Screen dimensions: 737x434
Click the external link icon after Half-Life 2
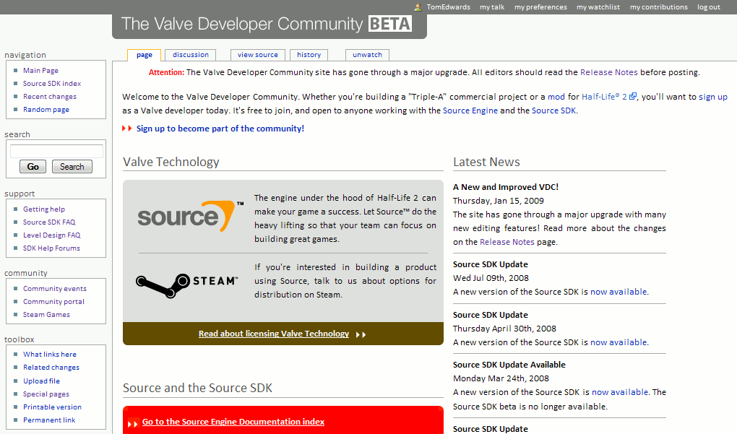click(x=633, y=96)
